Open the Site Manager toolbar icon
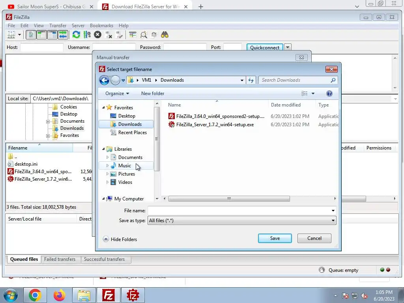This screenshot has height=303, width=404. tap(11, 35)
